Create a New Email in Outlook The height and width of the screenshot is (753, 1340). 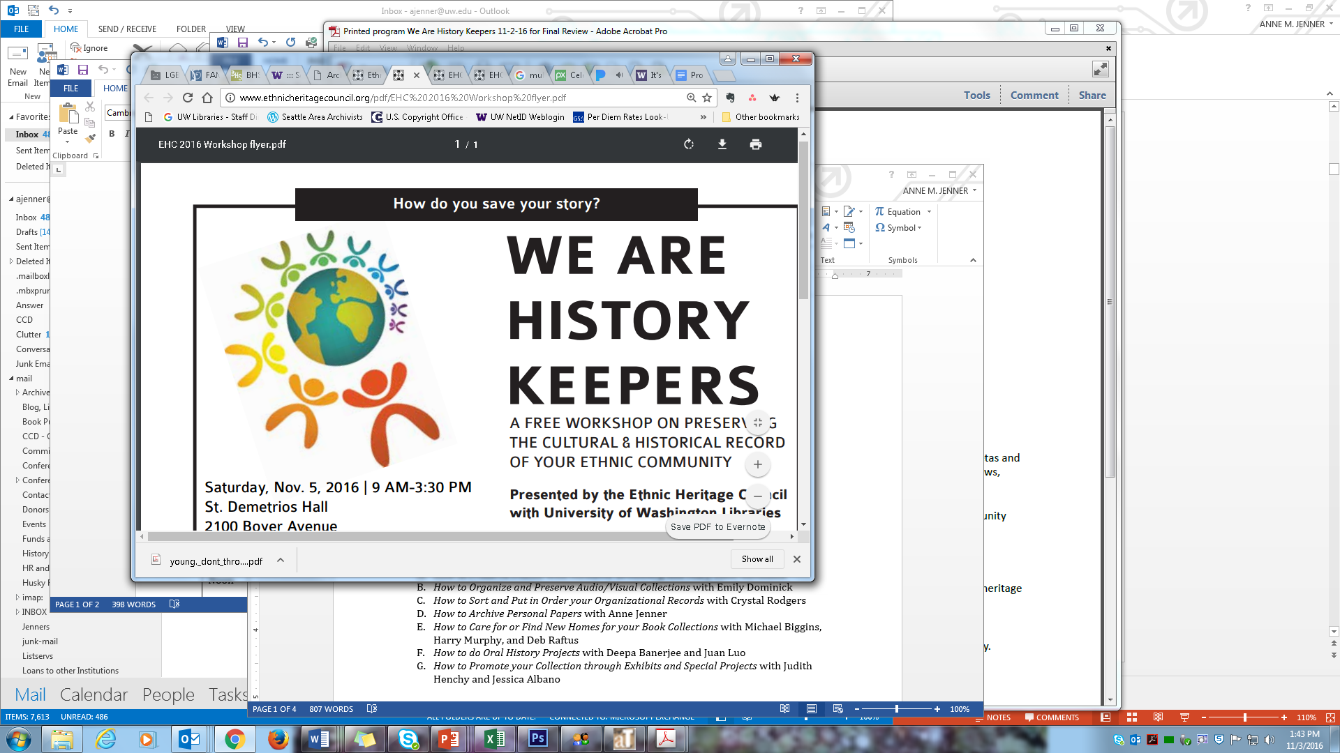click(x=18, y=66)
